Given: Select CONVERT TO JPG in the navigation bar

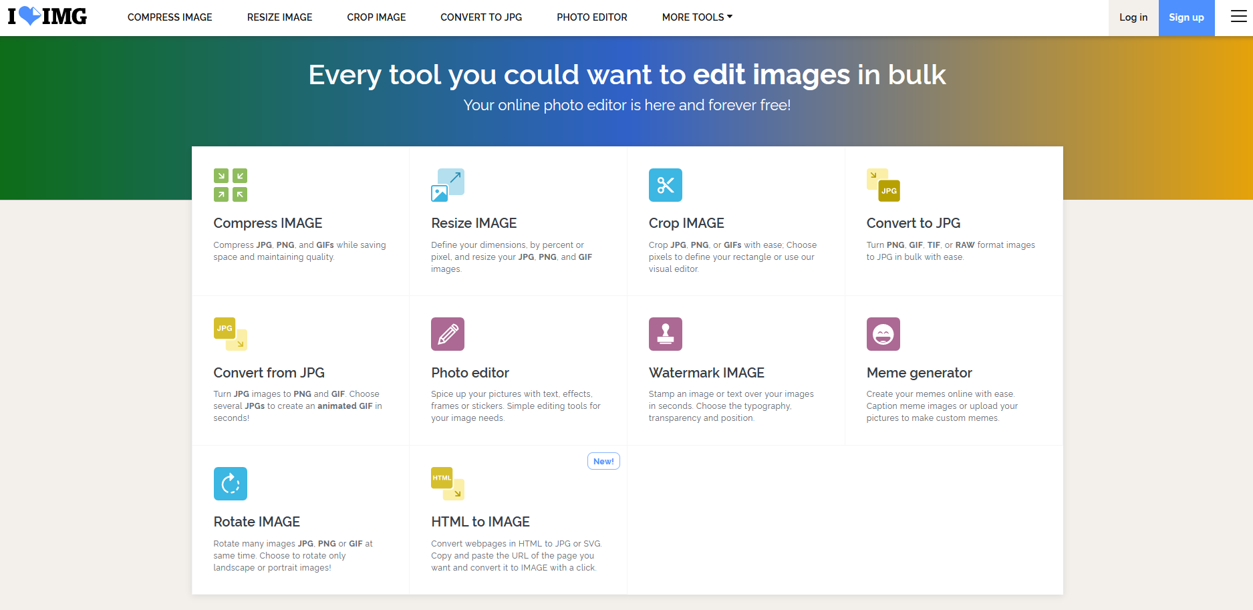Looking at the screenshot, I should click(481, 17).
